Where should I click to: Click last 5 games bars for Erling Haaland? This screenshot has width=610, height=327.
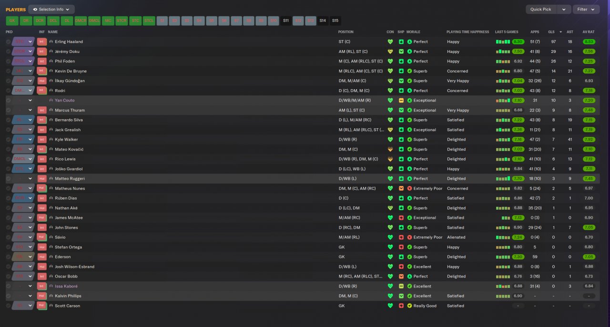click(x=503, y=41)
